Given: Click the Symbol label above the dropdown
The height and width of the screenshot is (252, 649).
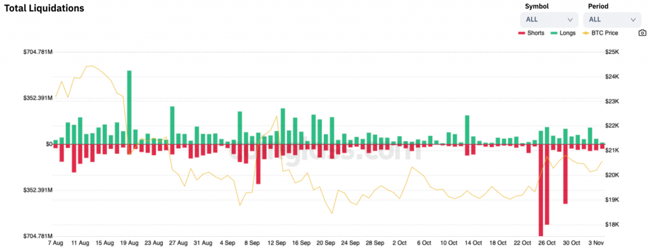Looking at the screenshot, I should point(537,6).
